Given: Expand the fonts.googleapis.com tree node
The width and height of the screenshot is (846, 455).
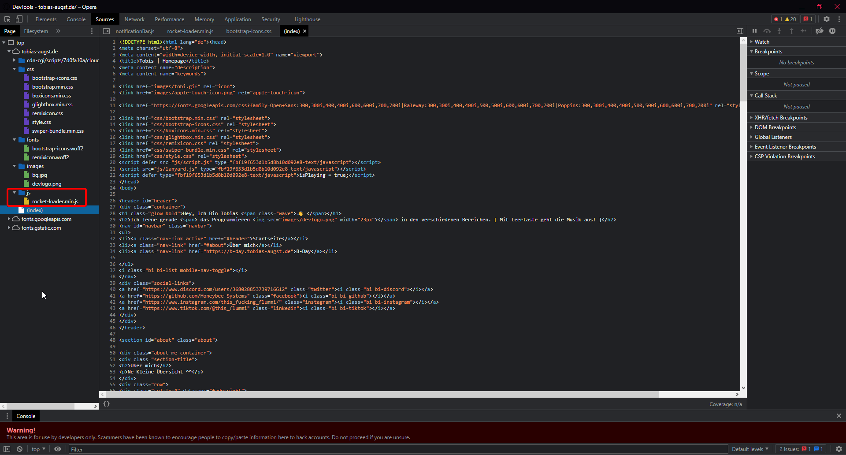Looking at the screenshot, I should pos(9,219).
